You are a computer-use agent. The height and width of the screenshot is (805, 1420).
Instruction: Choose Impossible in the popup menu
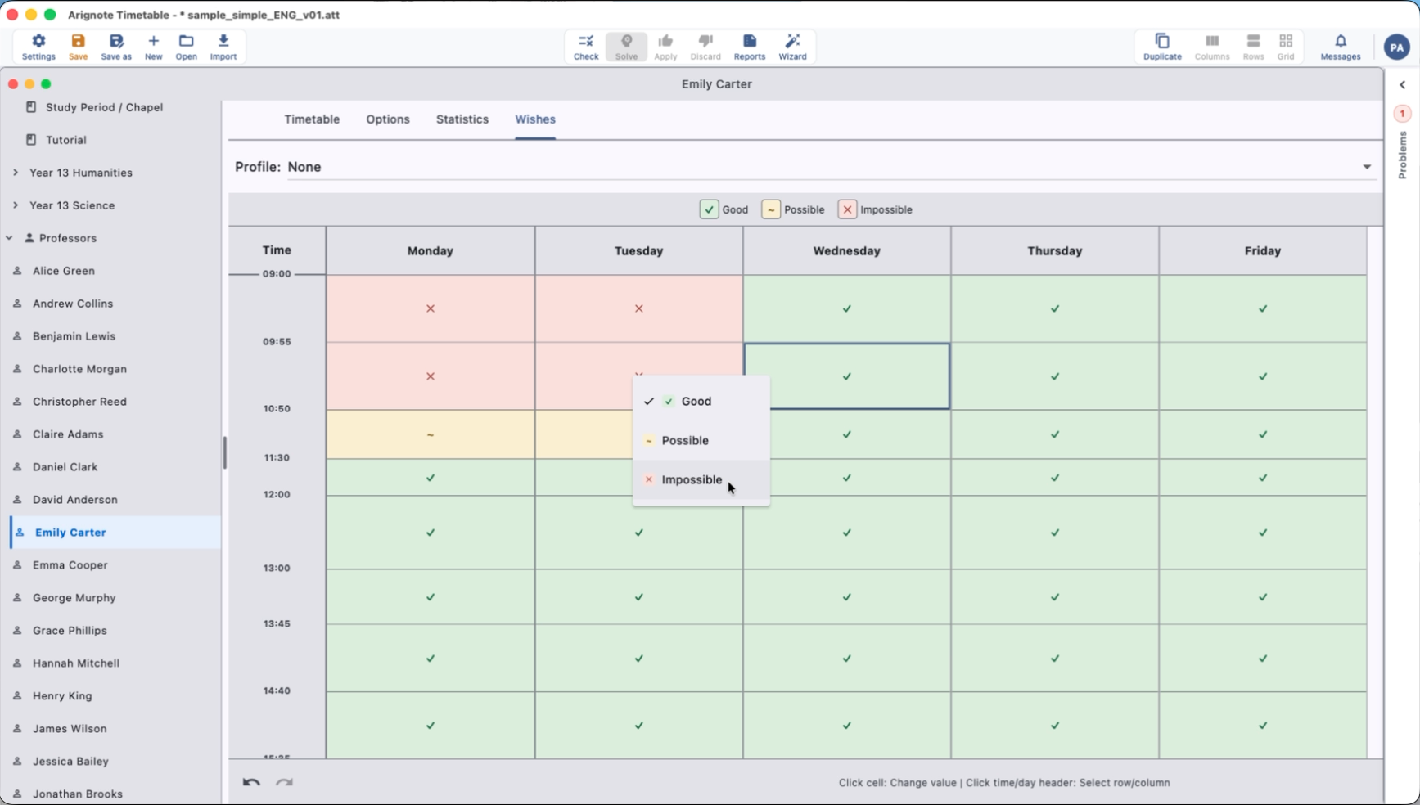pyautogui.click(x=701, y=479)
